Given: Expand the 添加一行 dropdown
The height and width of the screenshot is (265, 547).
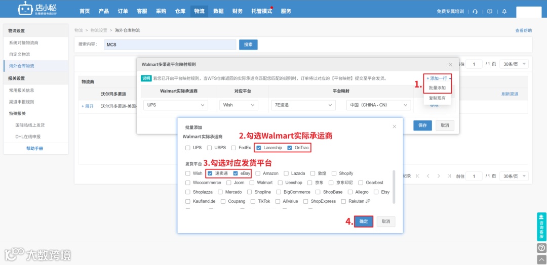Looking at the screenshot, I should tap(439, 78).
